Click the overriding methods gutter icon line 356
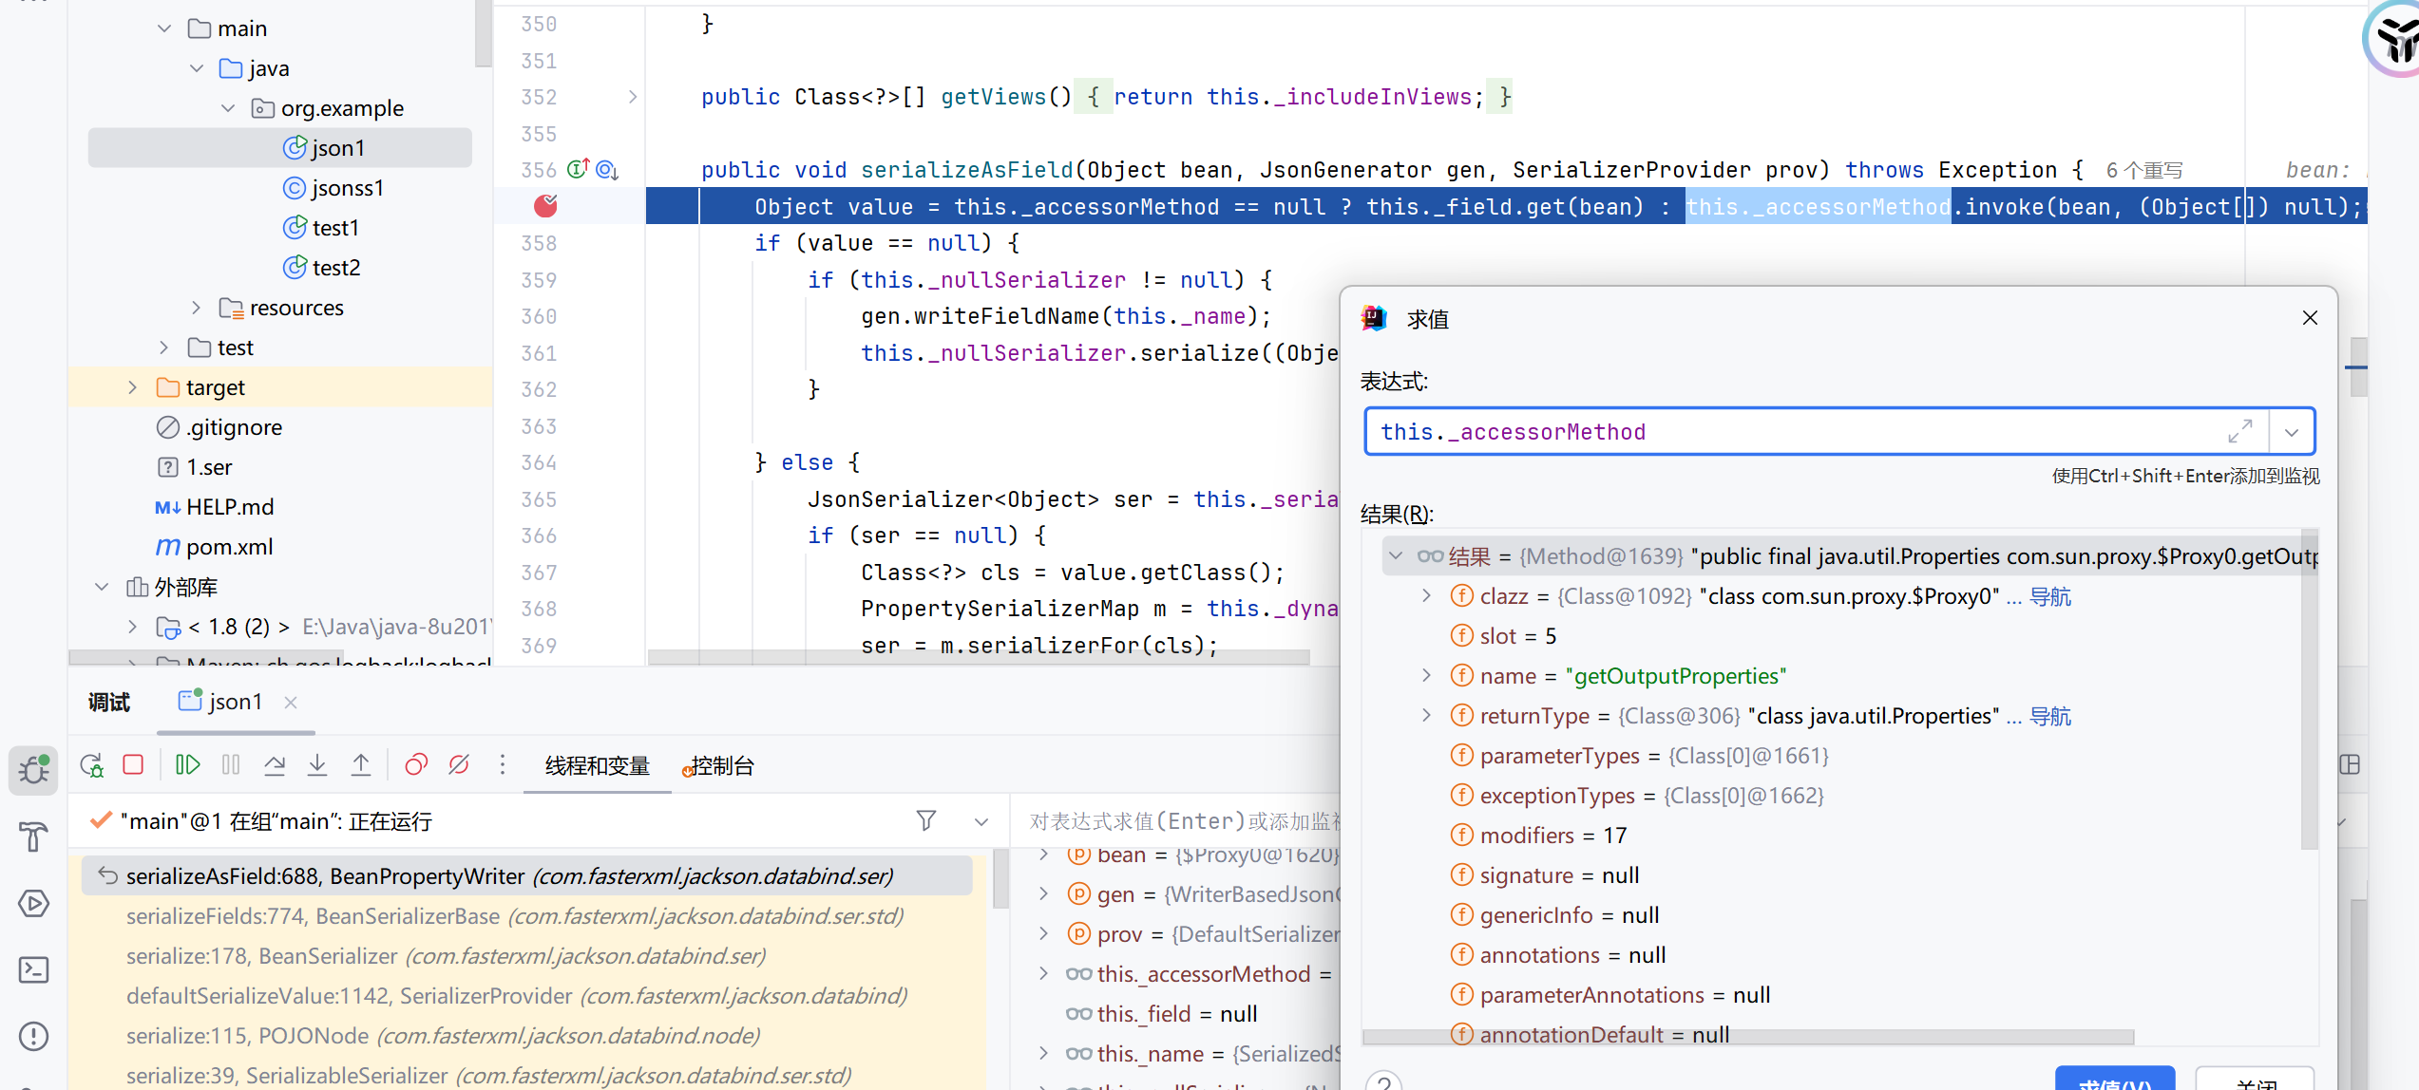 click(607, 170)
